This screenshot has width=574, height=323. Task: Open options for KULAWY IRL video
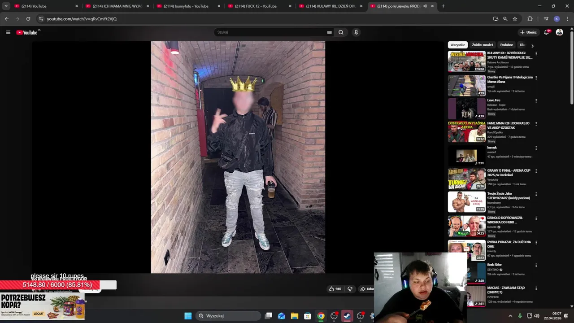coord(536,54)
